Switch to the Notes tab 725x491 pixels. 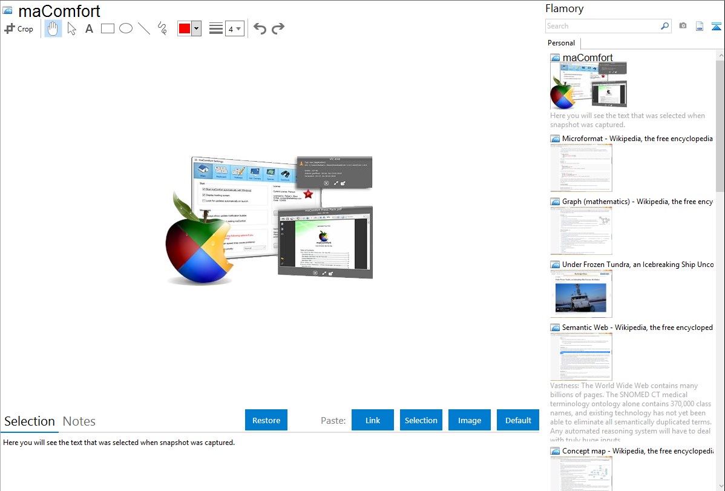(79, 421)
